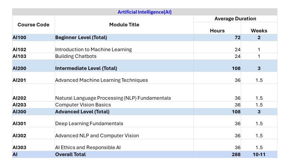This screenshot has height=161, width=287.
Task: Click the Advanced Level (Total) cell
Action: point(82,112)
